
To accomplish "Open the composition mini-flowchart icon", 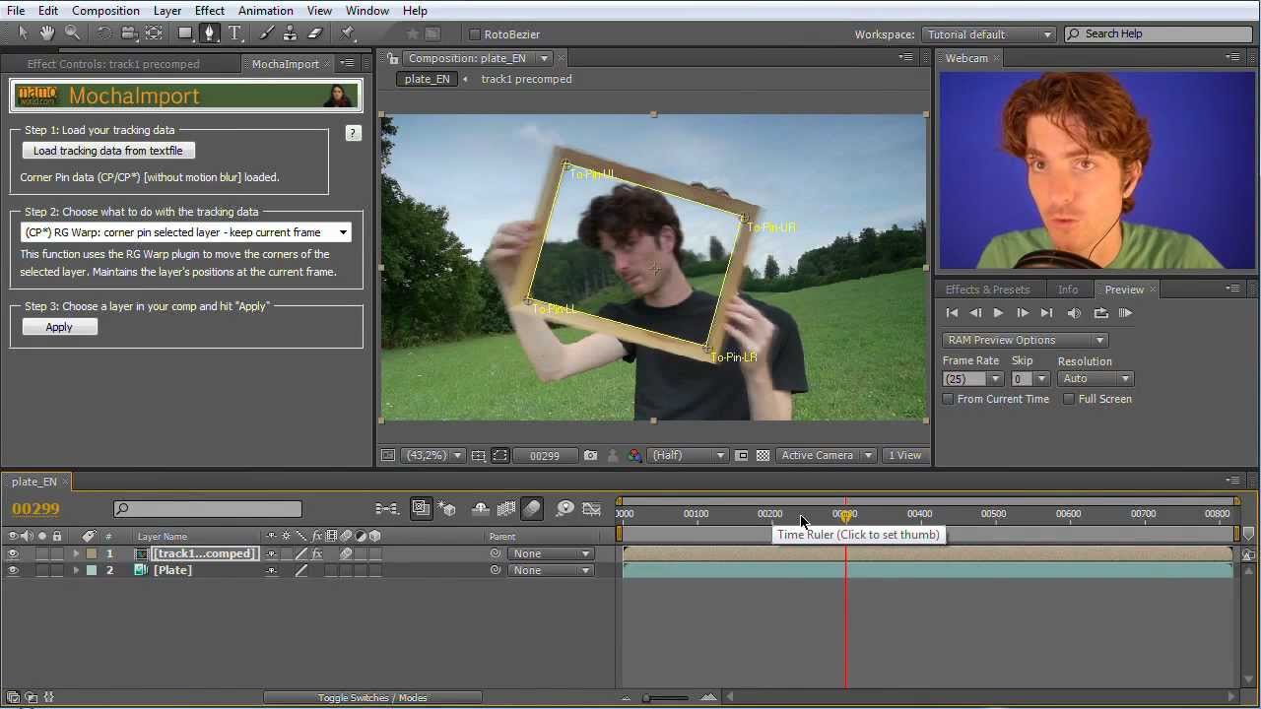I will click(386, 508).
